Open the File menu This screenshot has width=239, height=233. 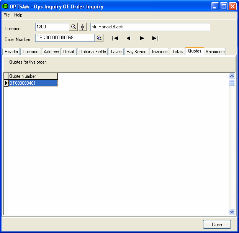[7, 15]
